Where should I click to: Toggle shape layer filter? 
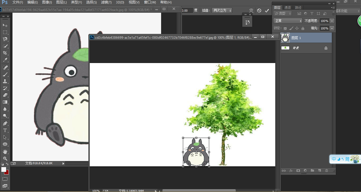(318, 13)
